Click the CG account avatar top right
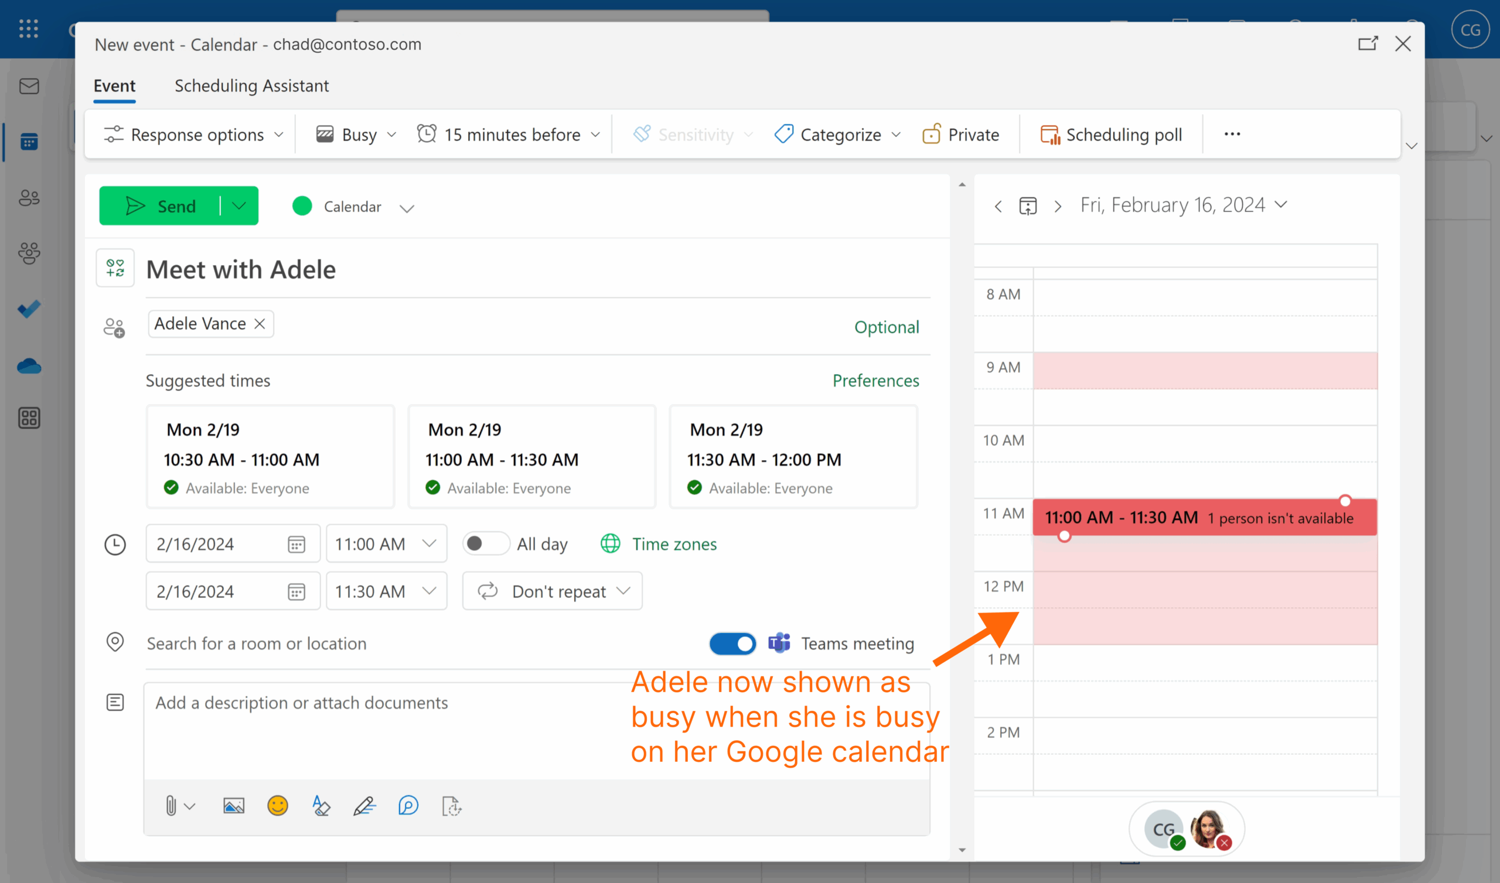The image size is (1500, 883). tap(1470, 30)
